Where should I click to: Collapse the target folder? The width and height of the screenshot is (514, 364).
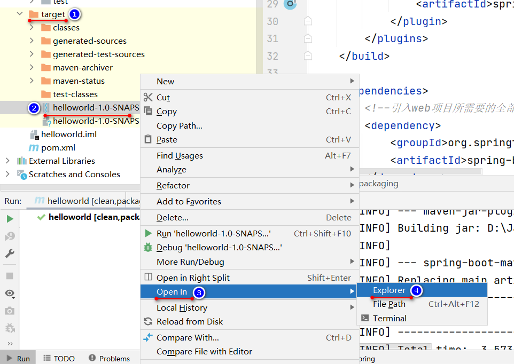click(x=20, y=14)
